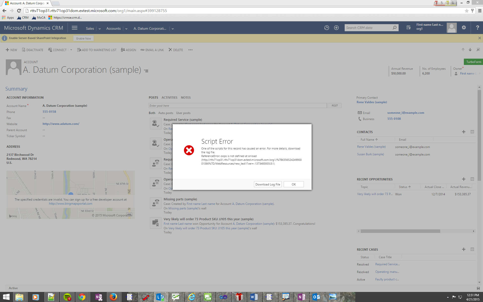This screenshot has height=302, width=483.
Task: Open the adatum.com website link
Action: [x=61, y=124]
